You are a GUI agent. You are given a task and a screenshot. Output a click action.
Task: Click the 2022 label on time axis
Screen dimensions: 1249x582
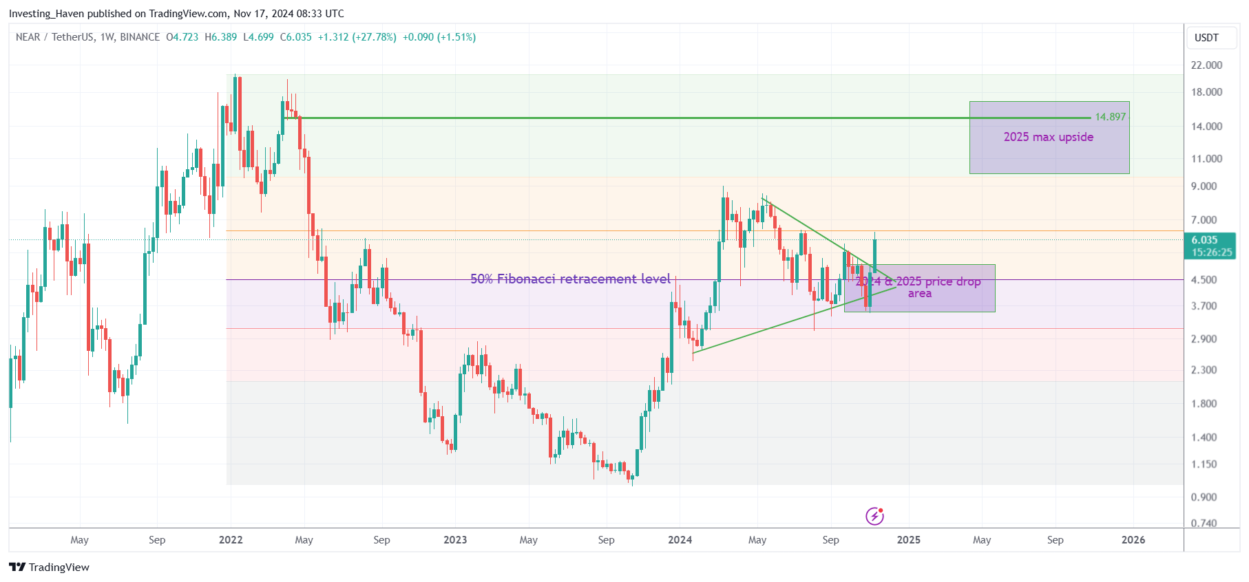(x=231, y=540)
